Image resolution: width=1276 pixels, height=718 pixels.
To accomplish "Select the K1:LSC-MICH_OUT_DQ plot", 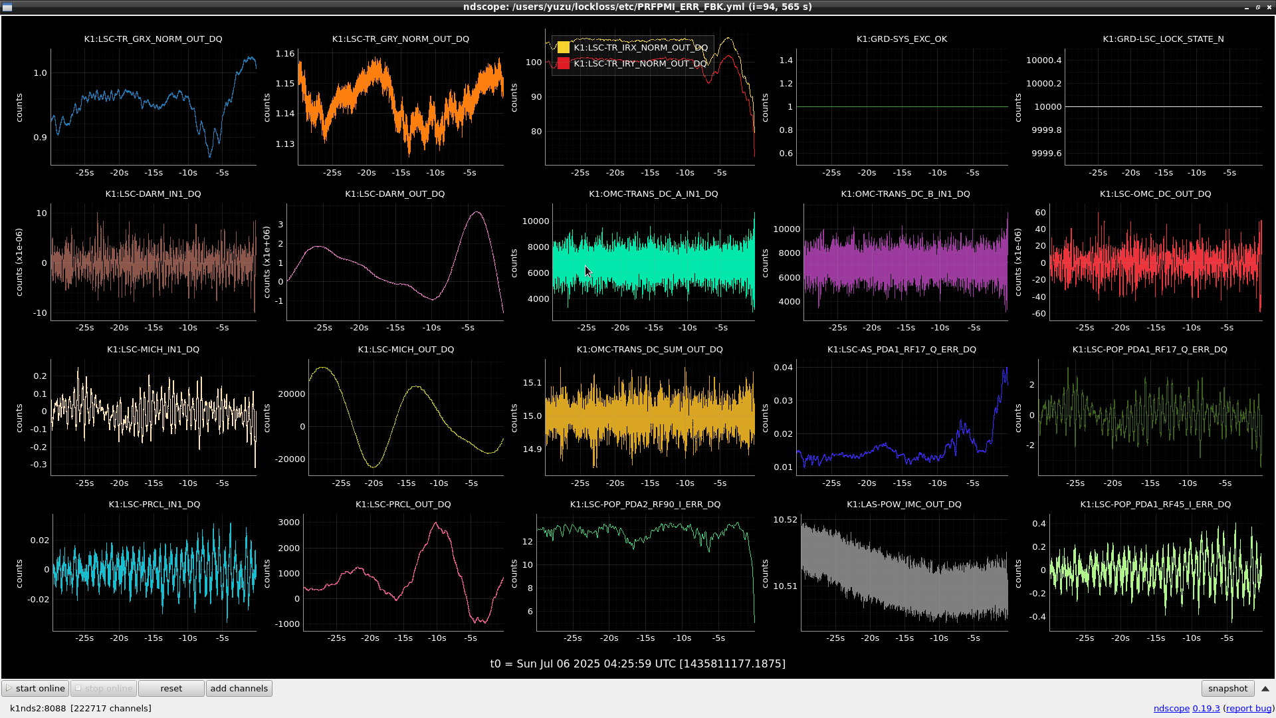I will point(405,418).
